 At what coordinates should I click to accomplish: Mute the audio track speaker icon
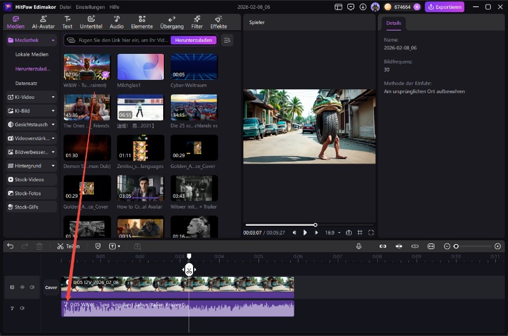point(22,308)
